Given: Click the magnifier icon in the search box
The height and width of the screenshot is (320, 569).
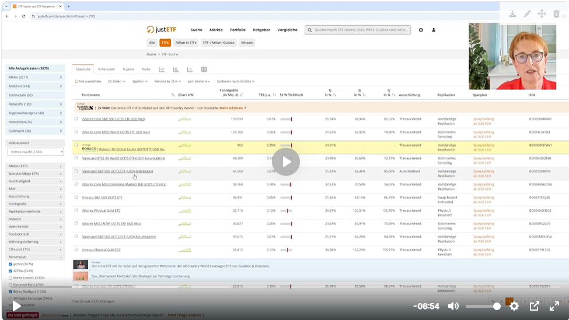Looking at the screenshot, I should (x=309, y=30).
